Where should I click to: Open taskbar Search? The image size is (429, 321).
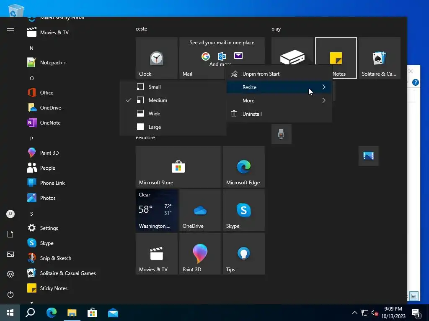pyautogui.click(x=30, y=313)
